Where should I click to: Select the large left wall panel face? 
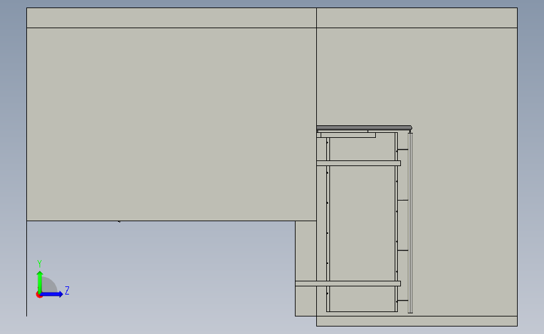[171, 124]
